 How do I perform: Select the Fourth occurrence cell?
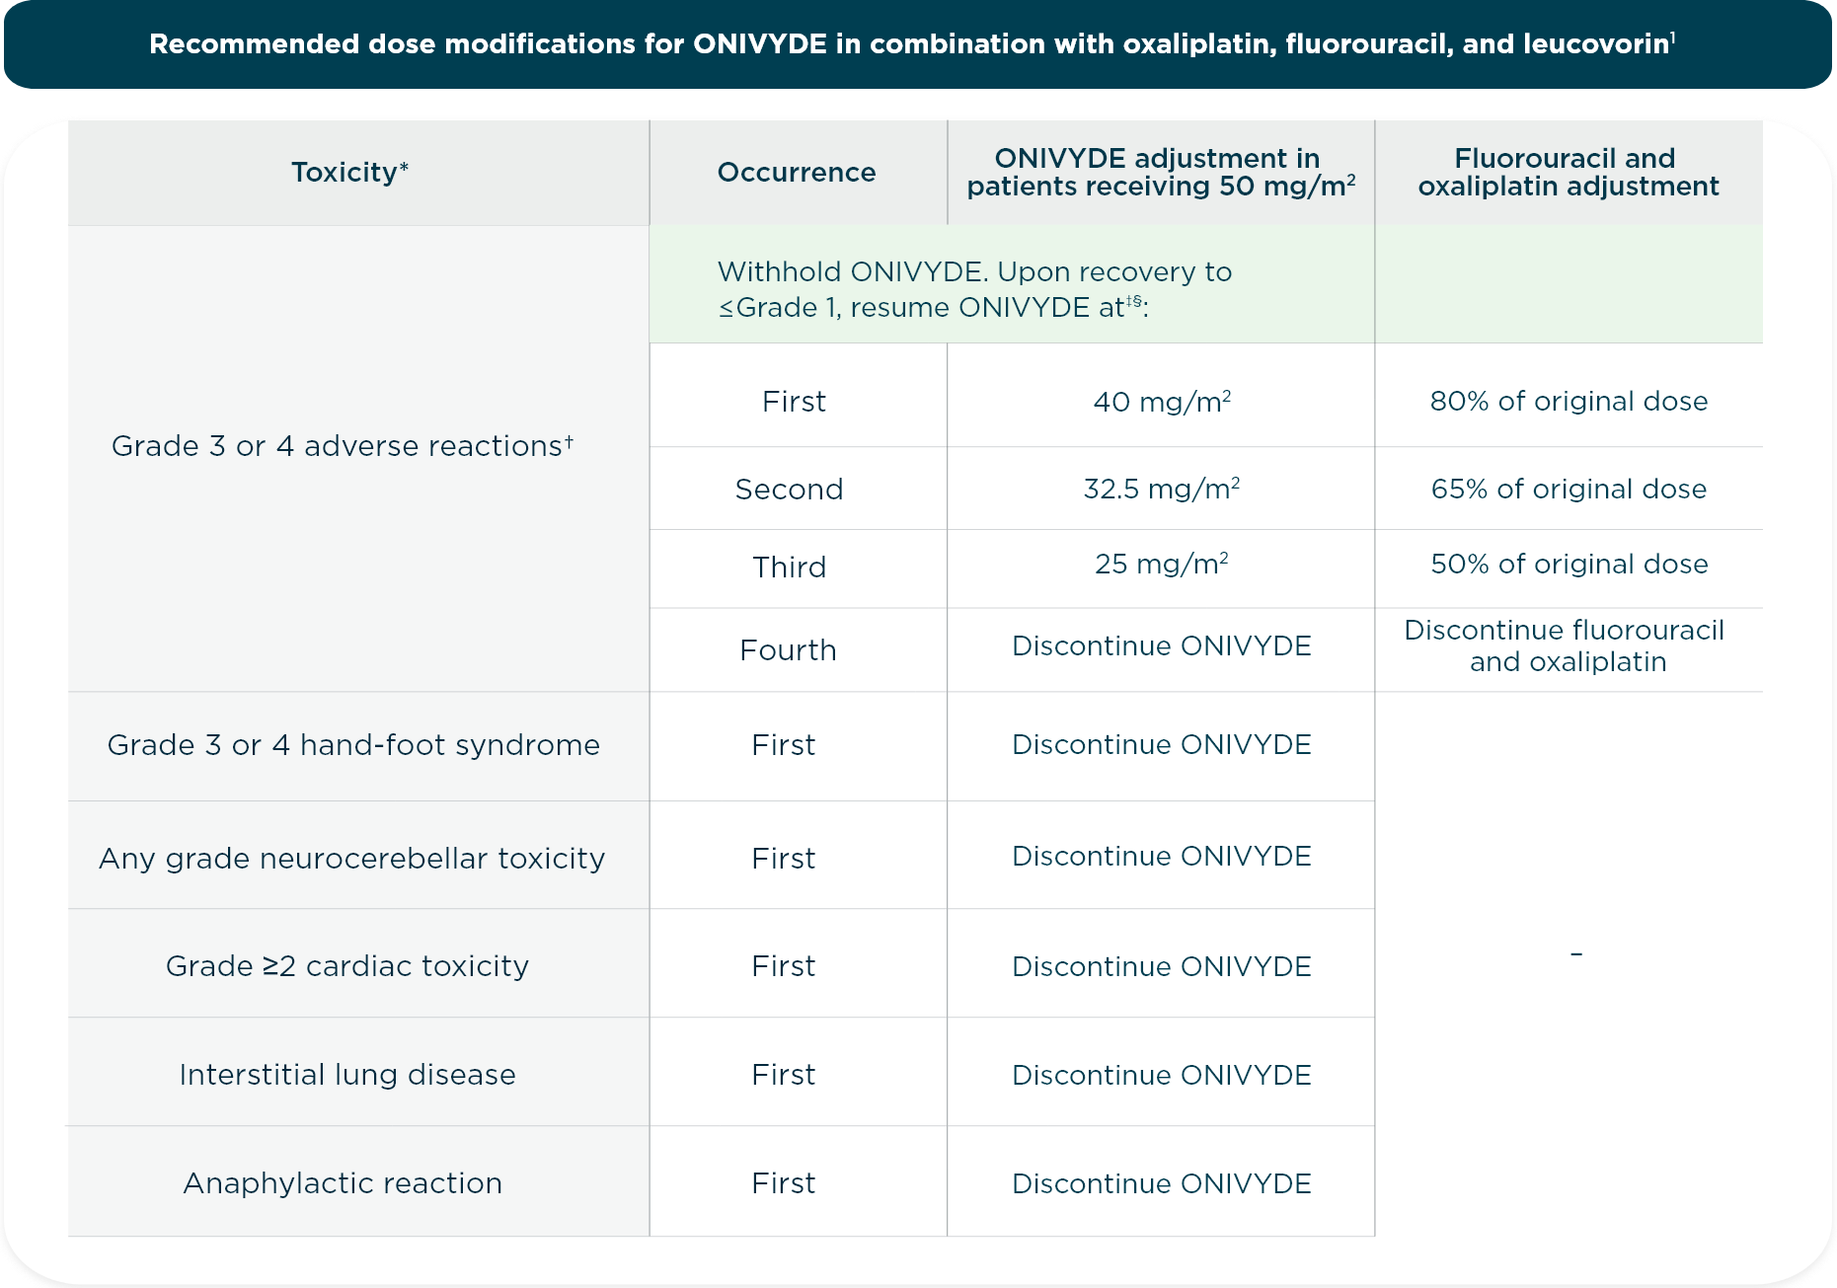[x=790, y=649]
